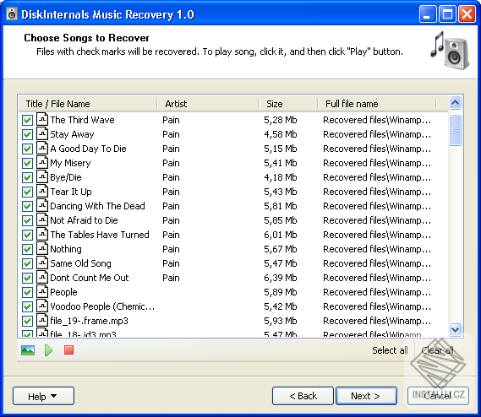The width and height of the screenshot is (481, 417).
Task: Sort by Title / File Name column
Action: click(88, 104)
